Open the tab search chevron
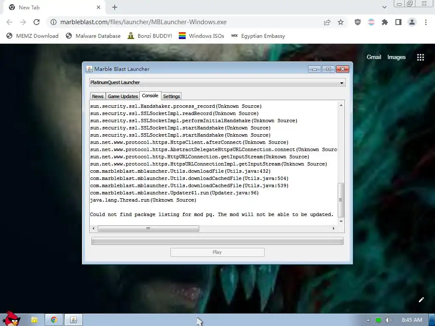435x326 pixels. [x=384, y=7]
